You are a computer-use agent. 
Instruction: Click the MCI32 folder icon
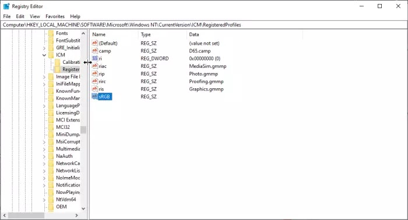click(x=51, y=127)
